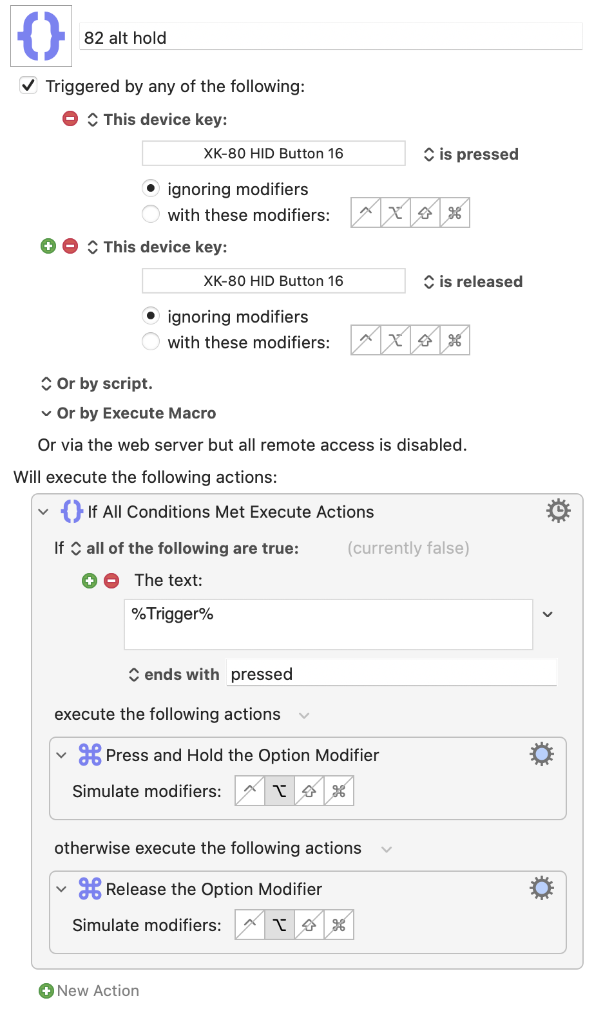Expand the Or by Execute Macro section

46,413
